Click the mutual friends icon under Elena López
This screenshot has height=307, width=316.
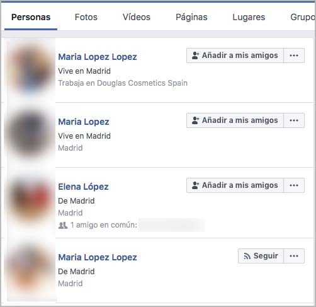pos(63,225)
